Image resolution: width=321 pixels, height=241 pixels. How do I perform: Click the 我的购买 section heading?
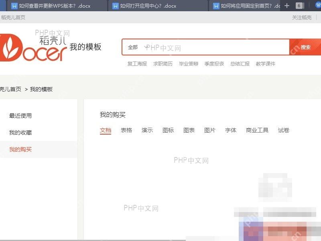tap(113, 115)
